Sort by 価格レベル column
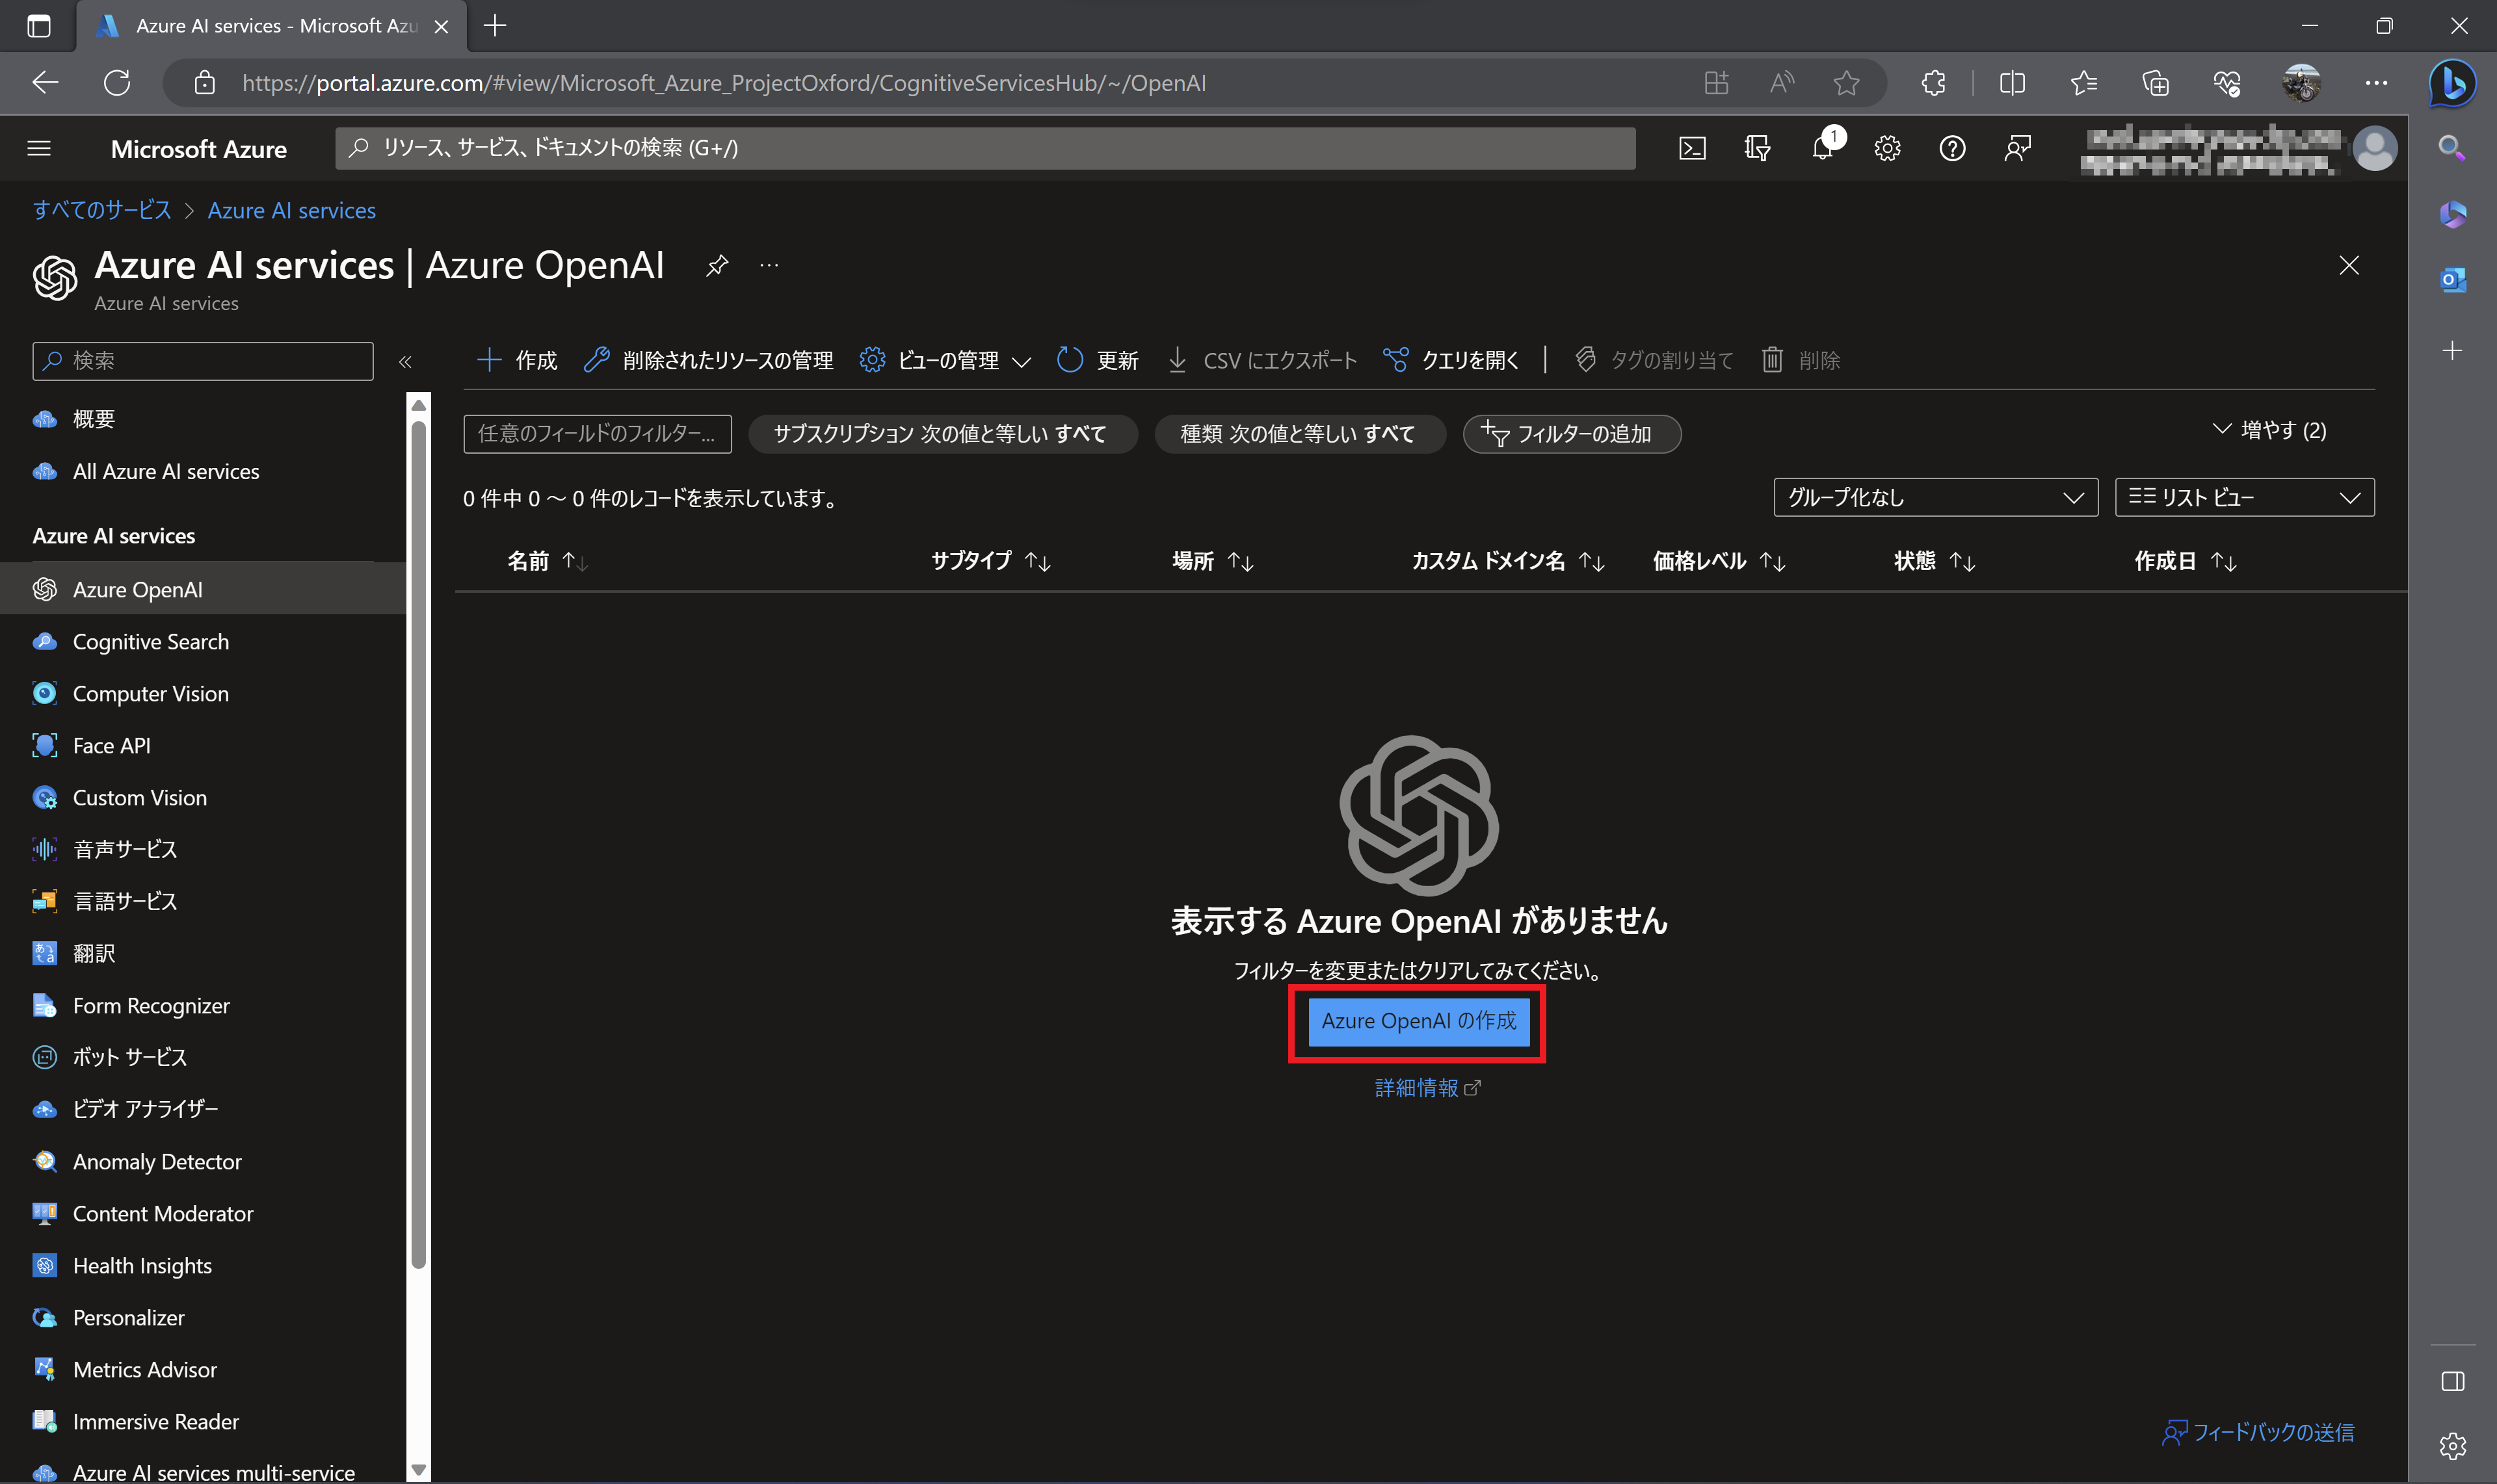This screenshot has width=2497, height=1484. click(x=1719, y=561)
